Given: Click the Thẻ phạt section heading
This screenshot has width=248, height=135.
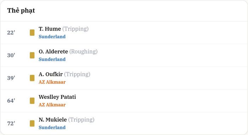Looking at the screenshot, I should pos(21,11).
